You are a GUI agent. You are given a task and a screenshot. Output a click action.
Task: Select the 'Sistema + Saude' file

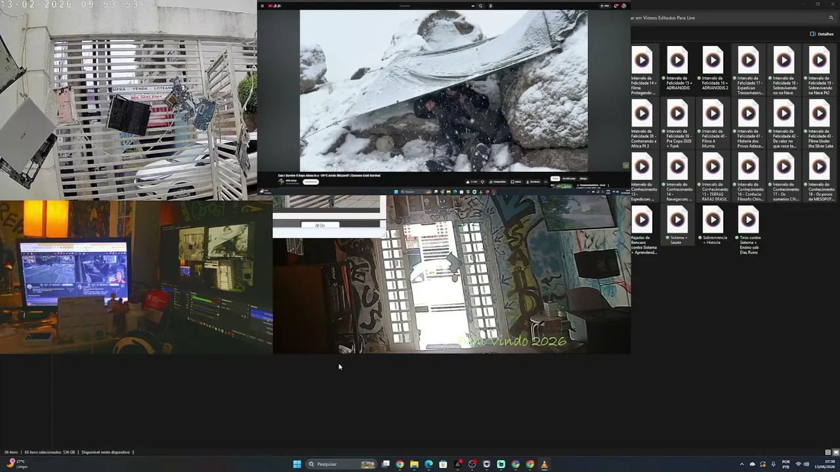[x=678, y=226]
